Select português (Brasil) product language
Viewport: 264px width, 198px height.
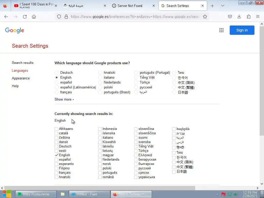pyautogui.click(x=100, y=92)
